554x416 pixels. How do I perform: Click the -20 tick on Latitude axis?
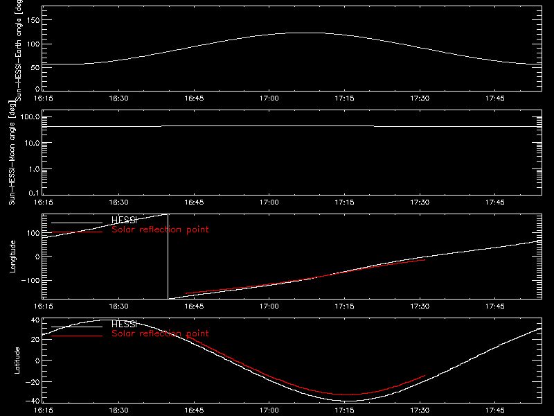tap(33, 382)
